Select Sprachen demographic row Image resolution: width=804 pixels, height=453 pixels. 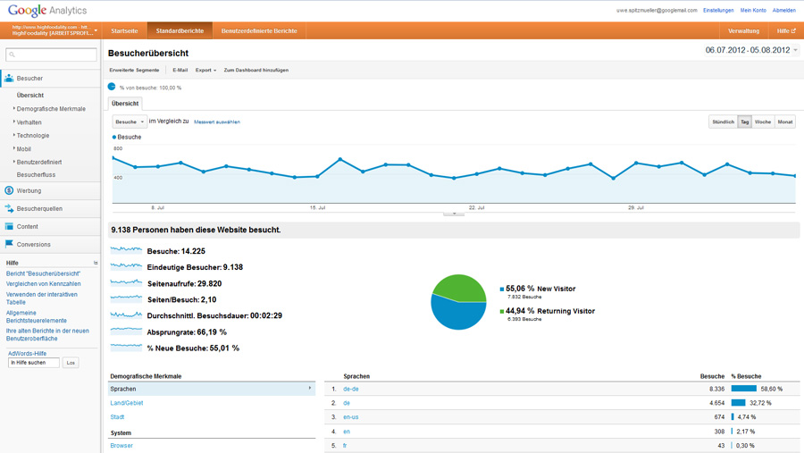click(x=211, y=389)
